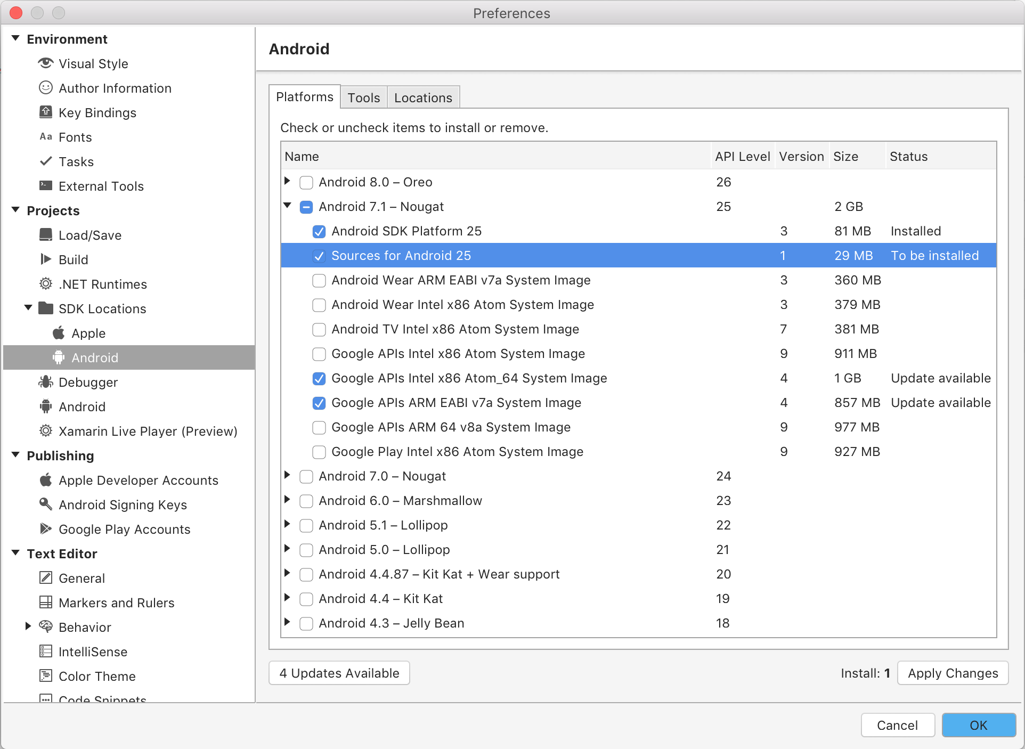Check the Android 5.0 – Lollipop checkbox

tap(306, 550)
